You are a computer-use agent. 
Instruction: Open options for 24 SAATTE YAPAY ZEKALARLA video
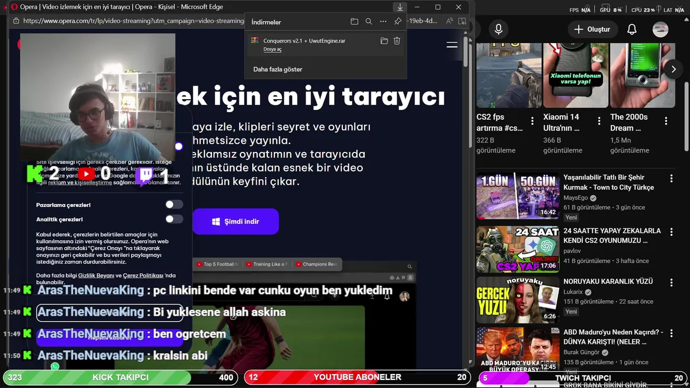pyautogui.click(x=671, y=232)
